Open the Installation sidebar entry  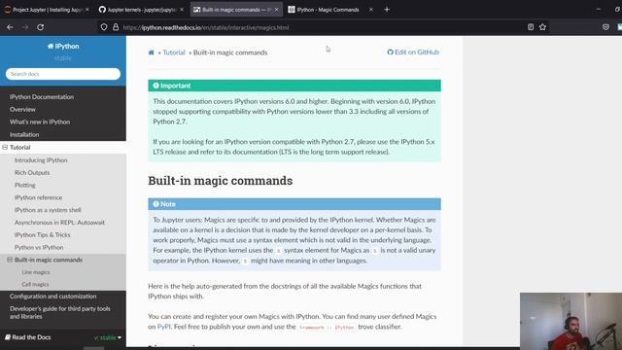[x=24, y=134]
